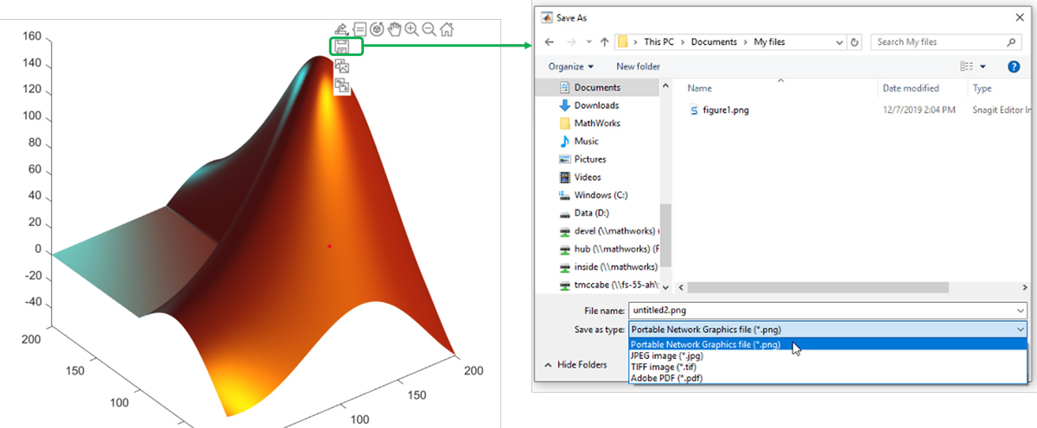The height and width of the screenshot is (428, 1037).
Task: Click the Copy as Image icon
Action: point(342,66)
